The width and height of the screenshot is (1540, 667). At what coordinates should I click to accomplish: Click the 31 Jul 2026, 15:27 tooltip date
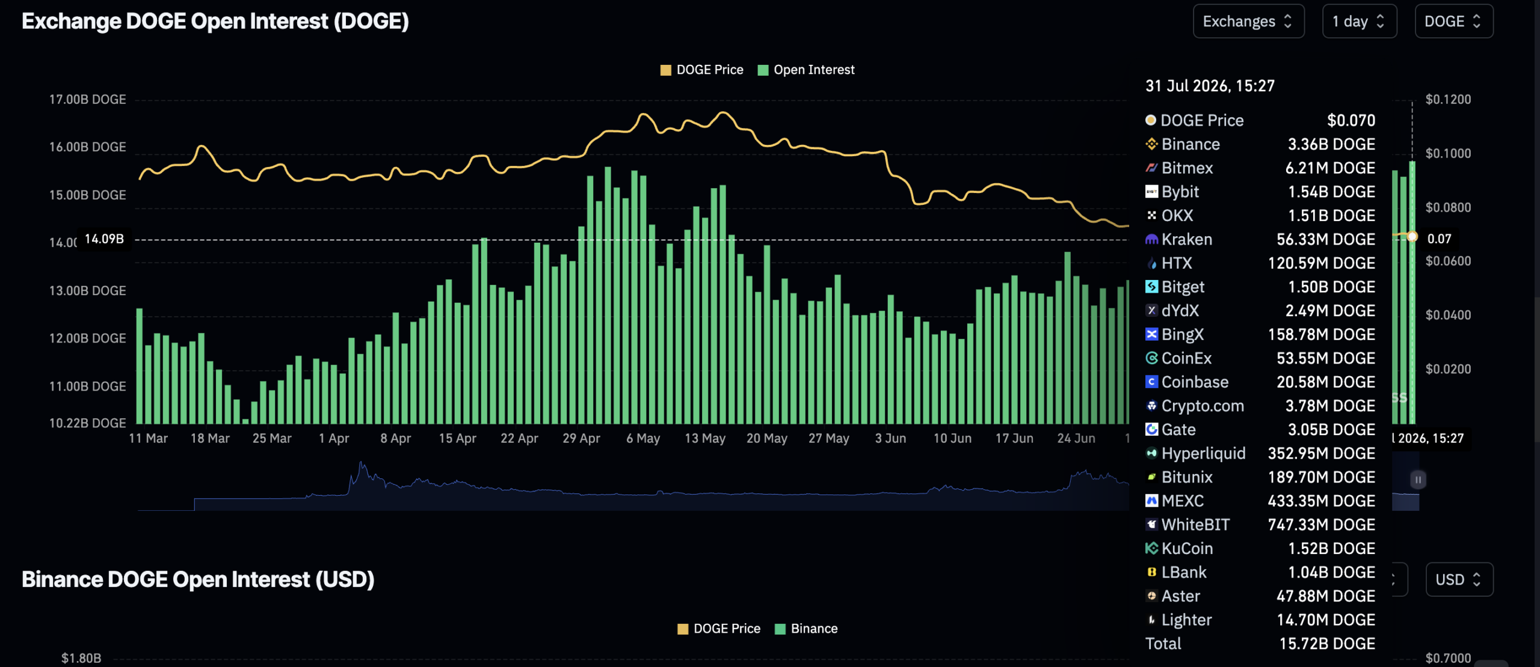pos(1210,86)
